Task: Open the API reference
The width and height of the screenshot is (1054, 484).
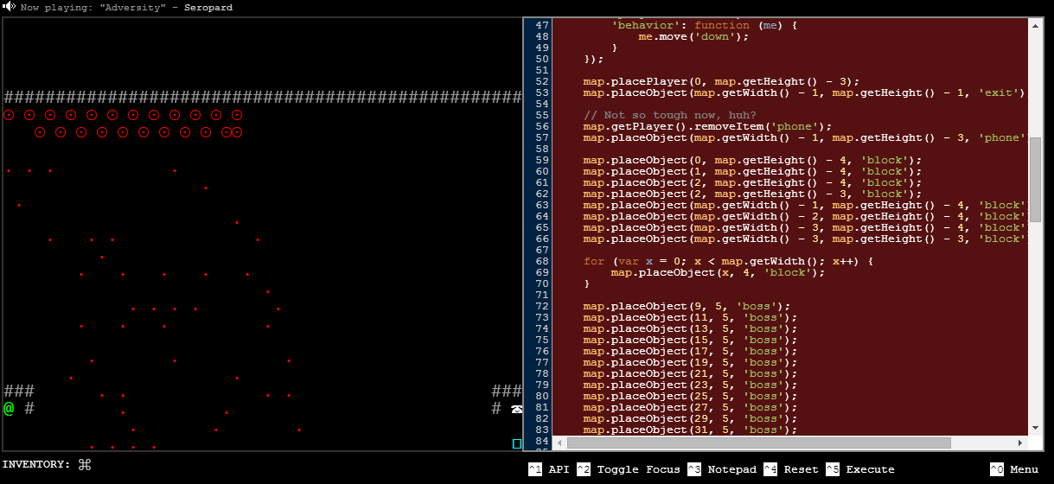Action: [559, 469]
